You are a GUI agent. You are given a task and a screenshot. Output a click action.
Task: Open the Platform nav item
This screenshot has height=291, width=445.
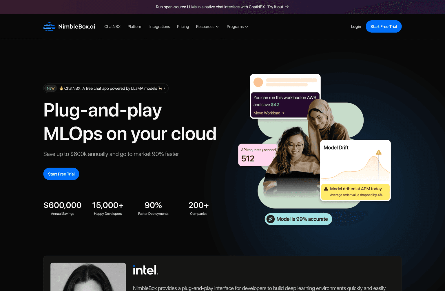coord(135,27)
